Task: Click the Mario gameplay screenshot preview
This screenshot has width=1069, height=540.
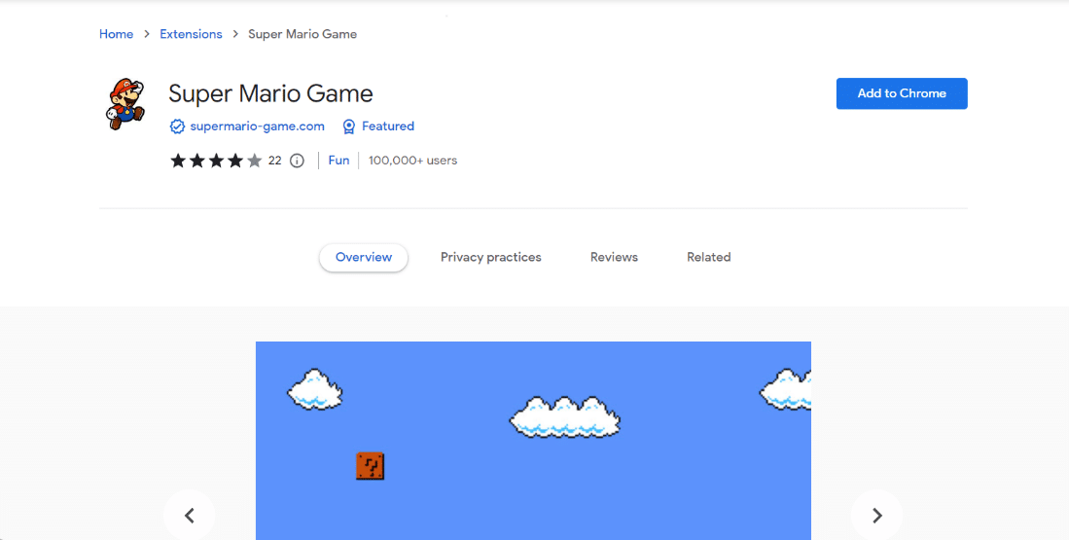Action: pos(533,441)
